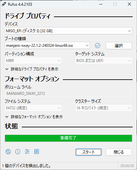137x170 pixels.
Task: Minimize the Rufus window
Action: 101,4
